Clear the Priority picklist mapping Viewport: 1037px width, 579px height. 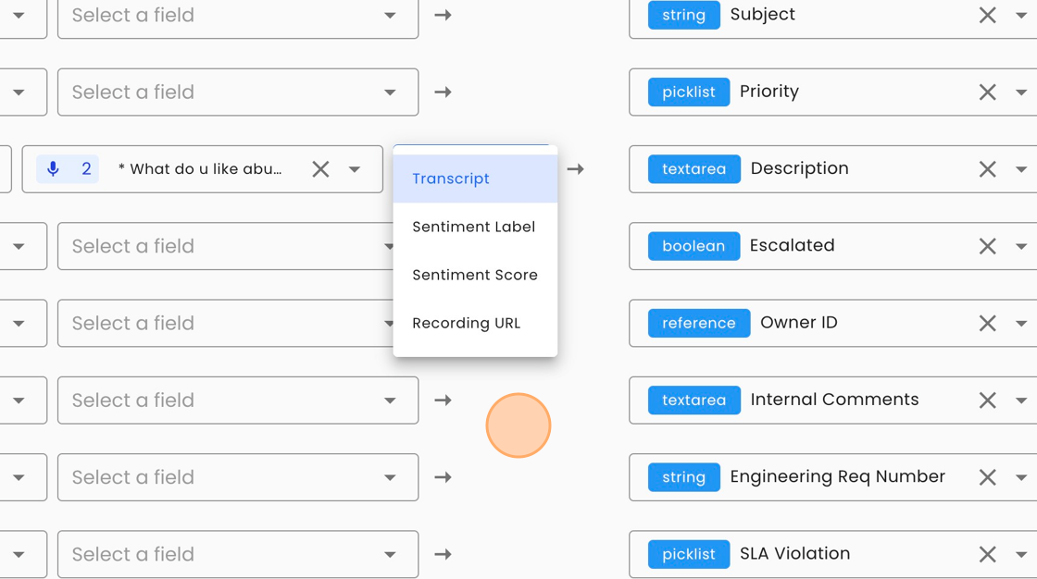point(987,92)
